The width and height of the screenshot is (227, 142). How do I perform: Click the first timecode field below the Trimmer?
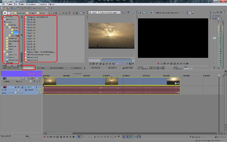(x=96, y=68)
